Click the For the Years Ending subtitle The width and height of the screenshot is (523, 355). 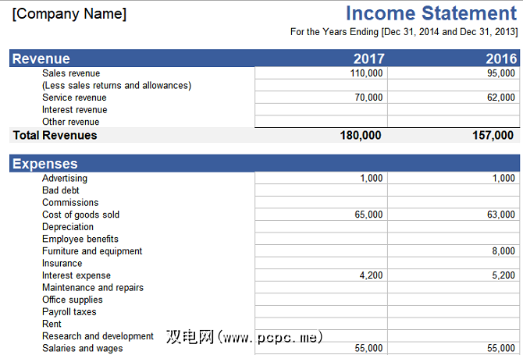[x=404, y=32]
